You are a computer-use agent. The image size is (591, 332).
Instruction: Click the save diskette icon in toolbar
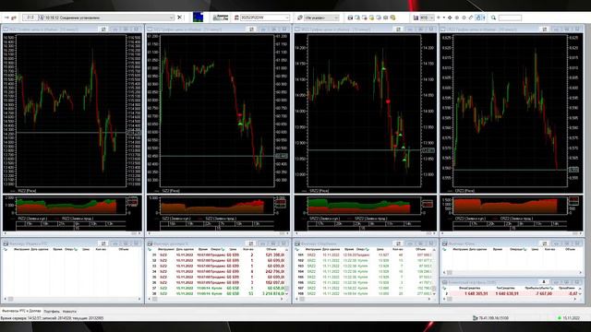(416, 18)
